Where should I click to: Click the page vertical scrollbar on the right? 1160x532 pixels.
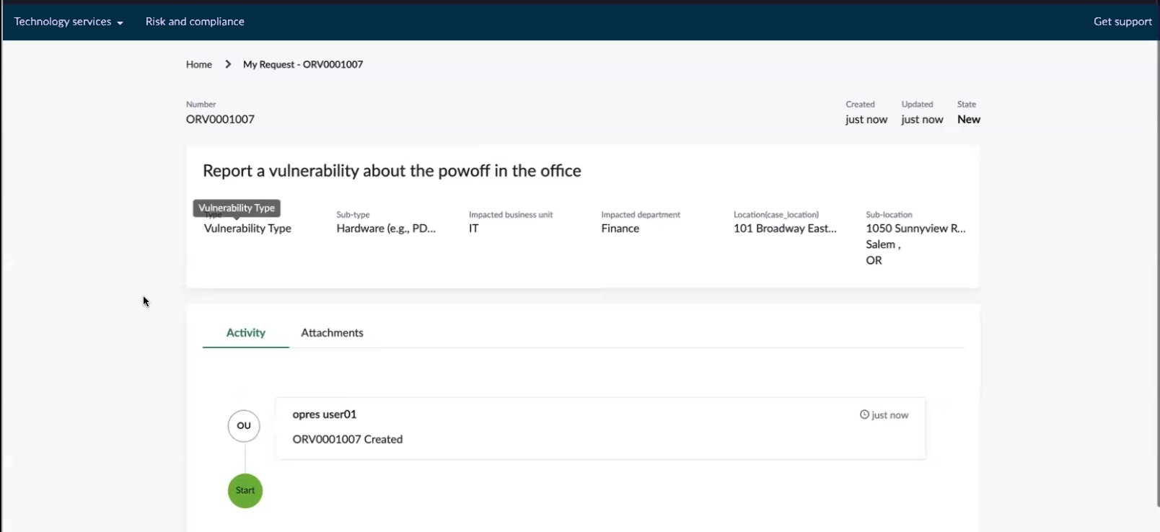pos(1156,274)
